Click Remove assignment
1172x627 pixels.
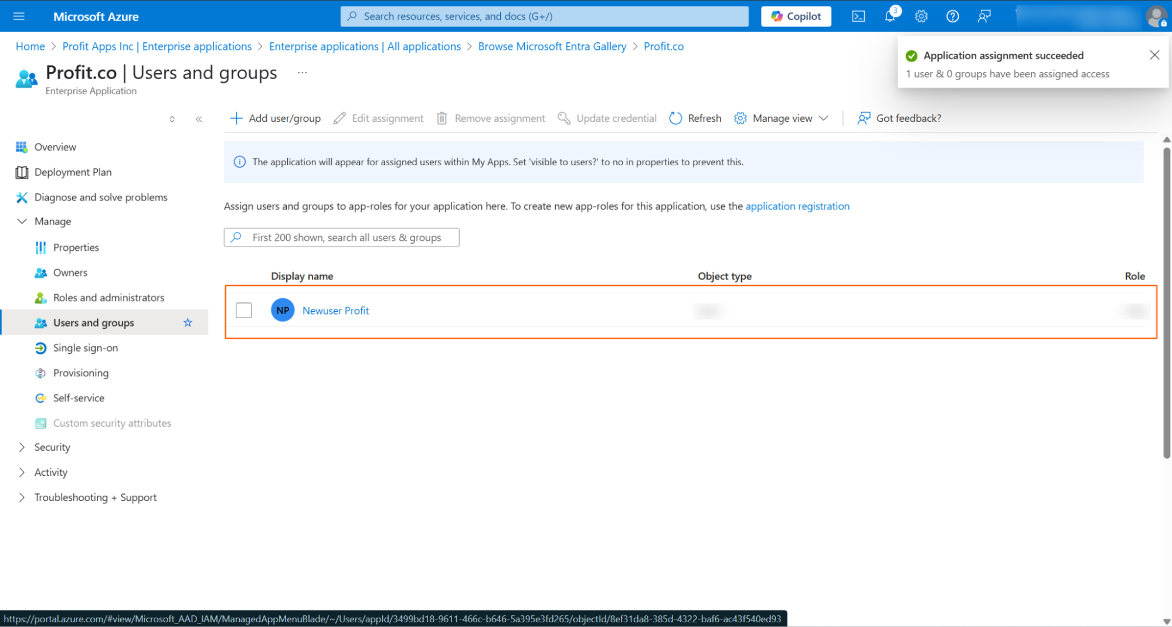[491, 118]
